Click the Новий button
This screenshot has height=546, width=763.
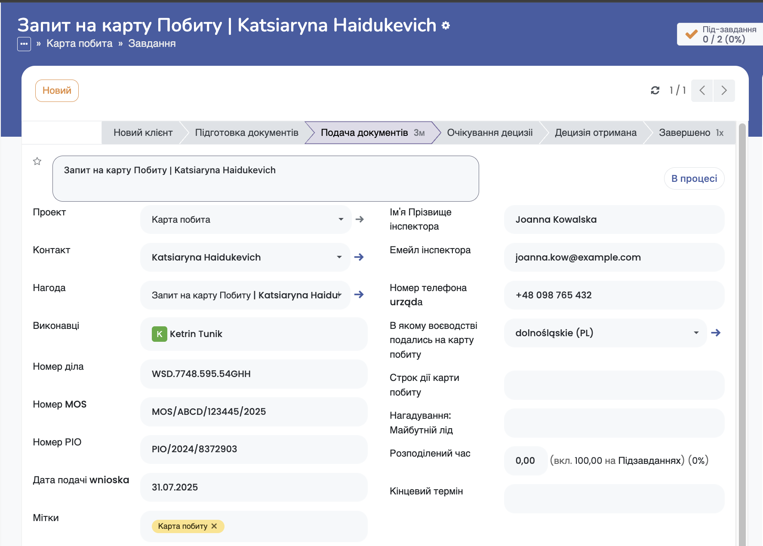(57, 91)
